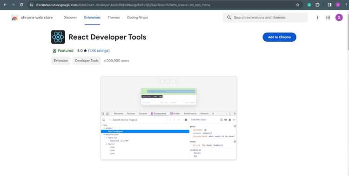Focus the Search extensions and themes field
The image size is (349, 176).
point(265,18)
